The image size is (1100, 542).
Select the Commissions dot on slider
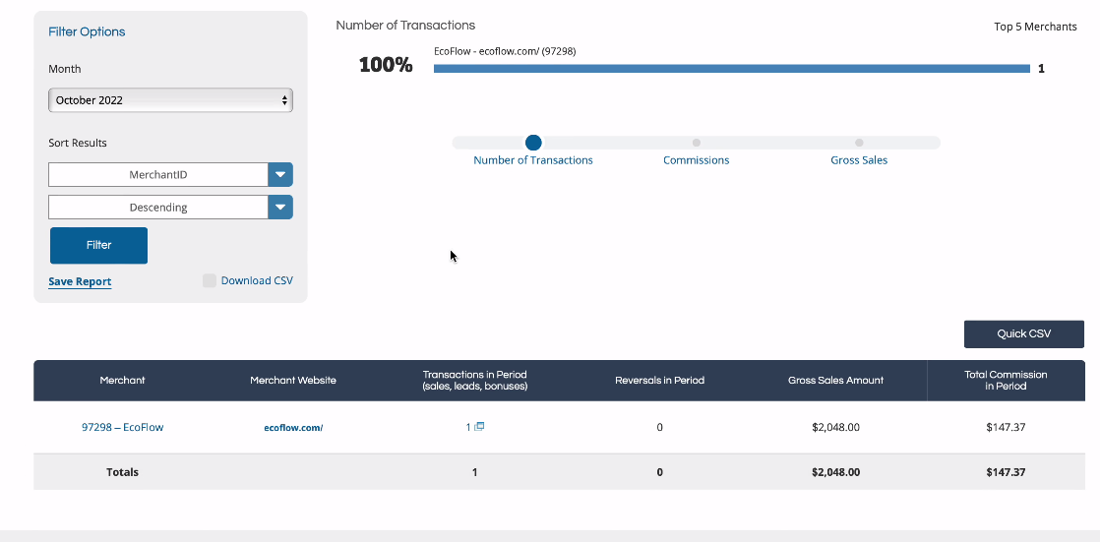[x=696, y=143]
